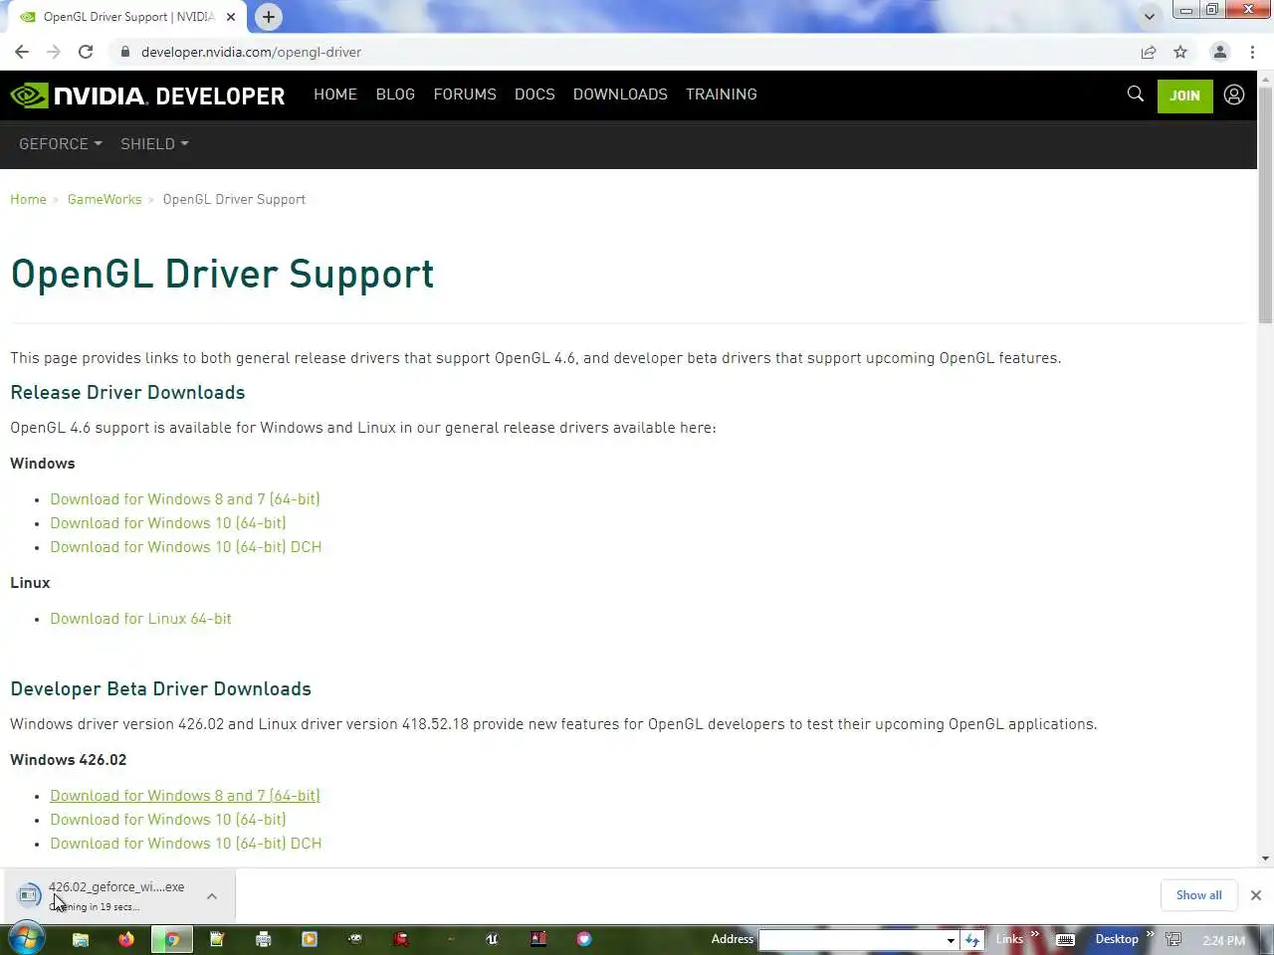Reload the page with the refresh icon

86,52
